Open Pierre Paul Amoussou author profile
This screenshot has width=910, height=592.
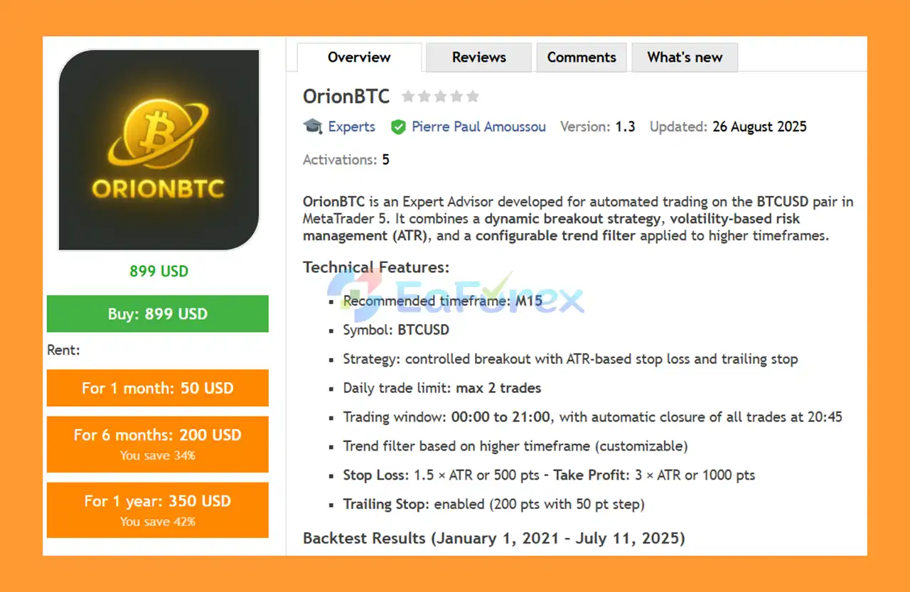click(x=478, y=127)
